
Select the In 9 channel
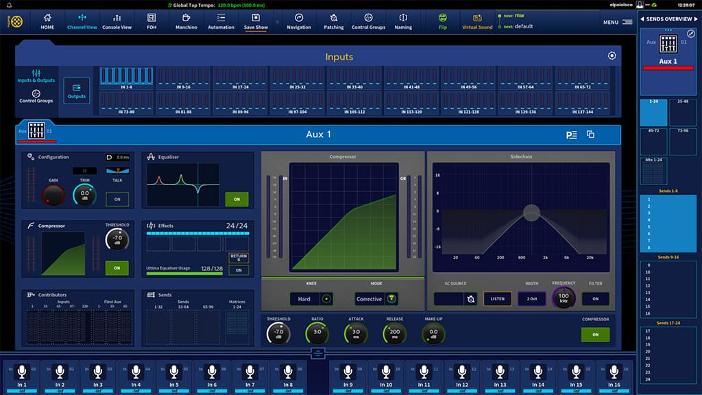[x=348, y=379]
